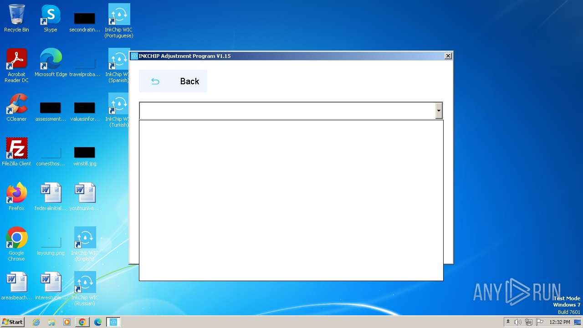Open the network tray icon

[529, 322]
